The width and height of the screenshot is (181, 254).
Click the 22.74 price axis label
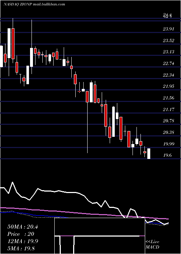pyautogui.click(x=169, y=64)
